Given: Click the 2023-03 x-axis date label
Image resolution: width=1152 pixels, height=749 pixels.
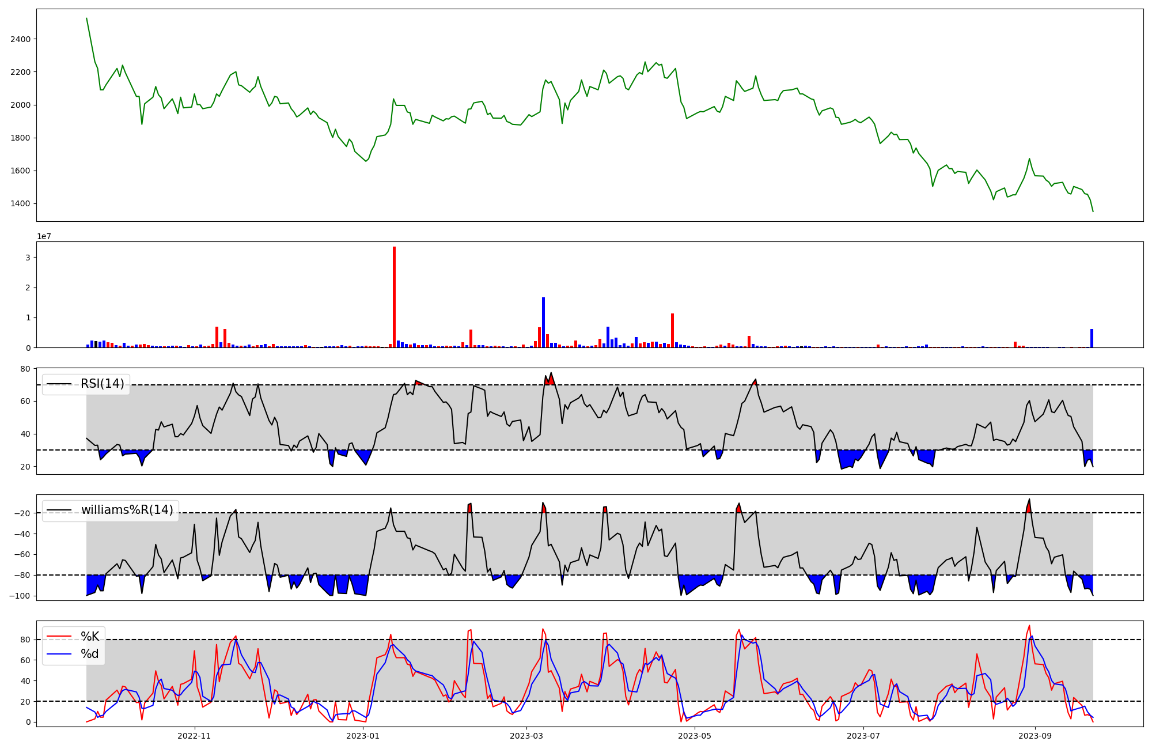Looking at the screenshot, I should click(527, 736).
